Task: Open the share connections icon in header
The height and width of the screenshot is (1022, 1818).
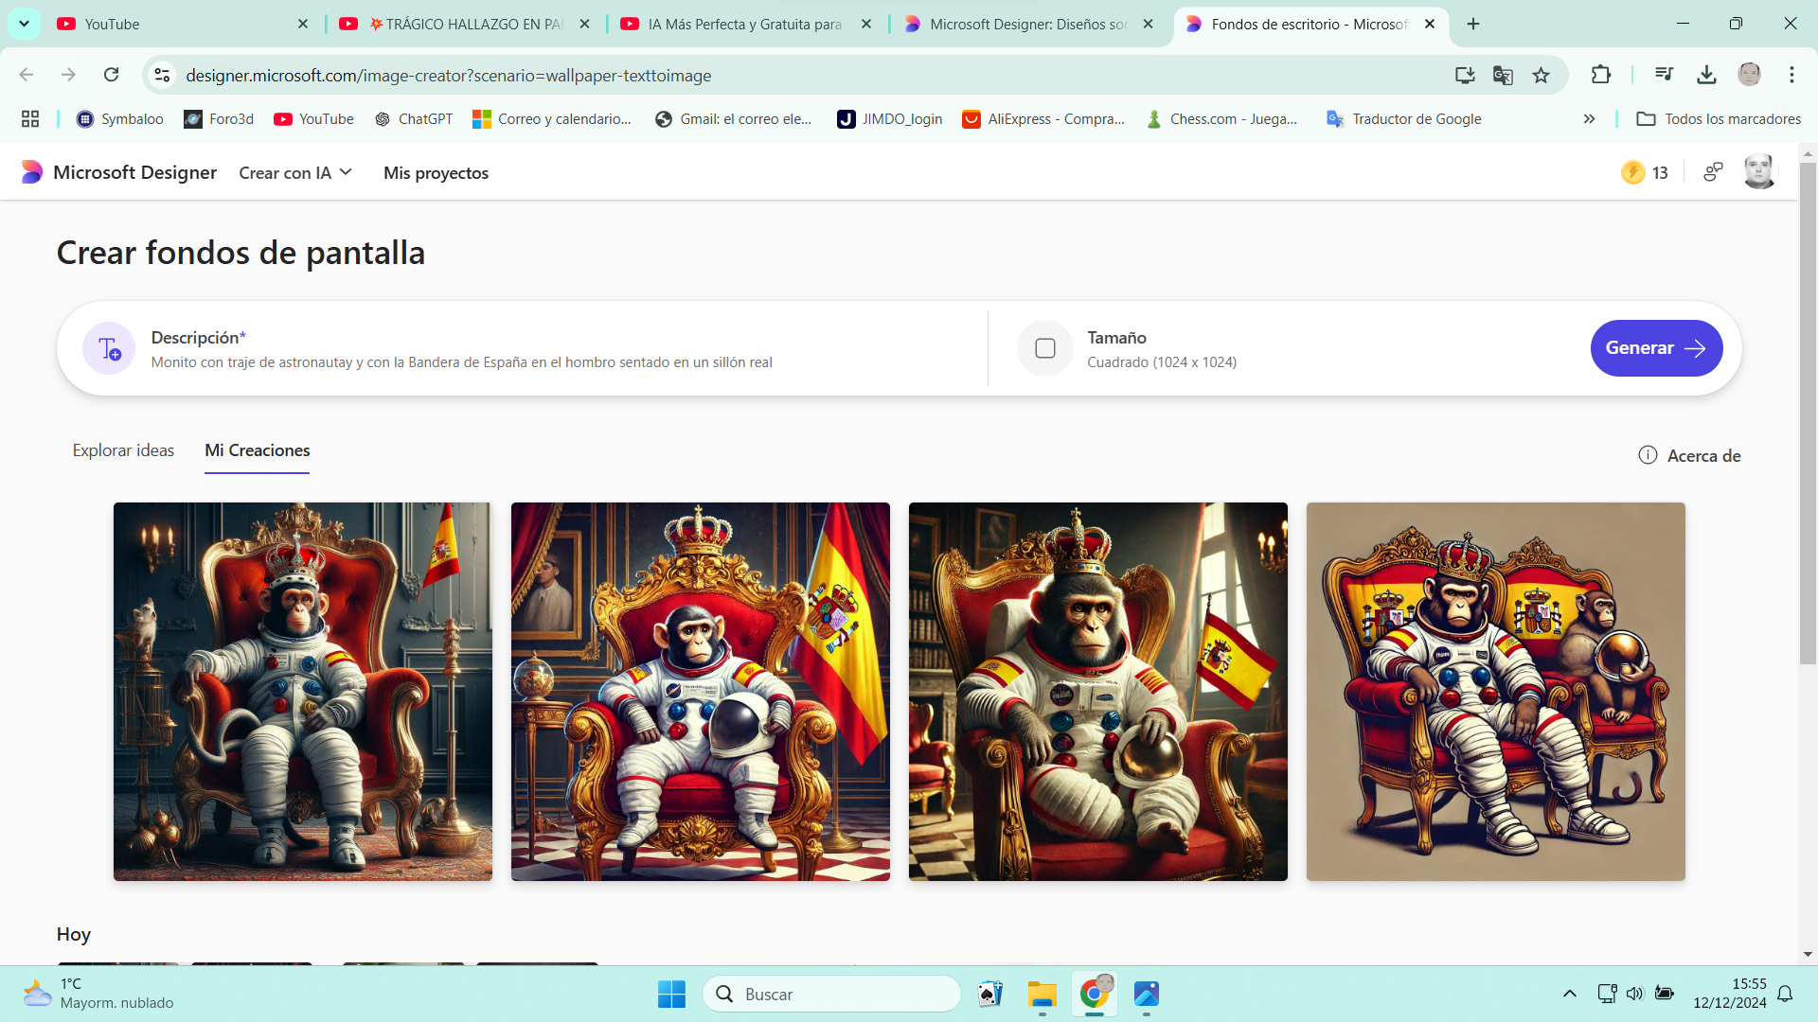Action: 1713,172
